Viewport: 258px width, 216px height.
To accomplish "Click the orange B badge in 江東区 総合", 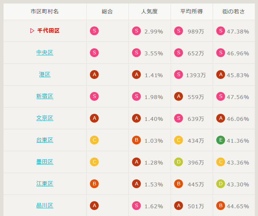I will (94, 184).
